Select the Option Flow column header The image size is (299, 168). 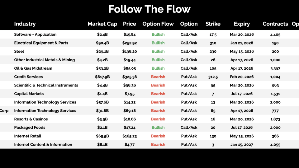coord(158,24)
